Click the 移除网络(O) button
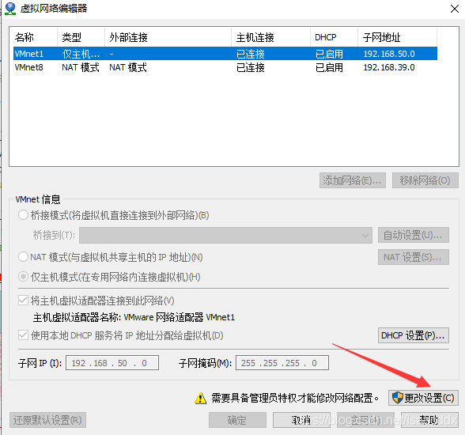 click(x=425, y=180)
